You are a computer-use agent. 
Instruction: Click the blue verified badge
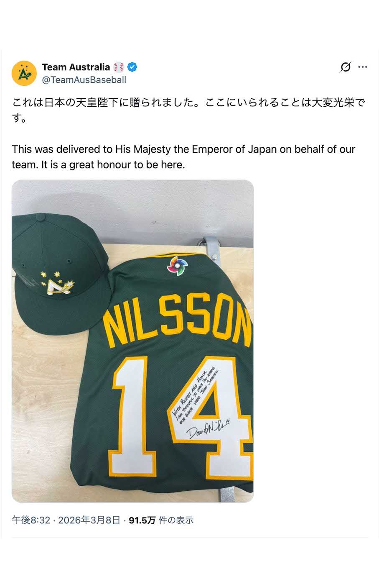[x=132, y=67]
